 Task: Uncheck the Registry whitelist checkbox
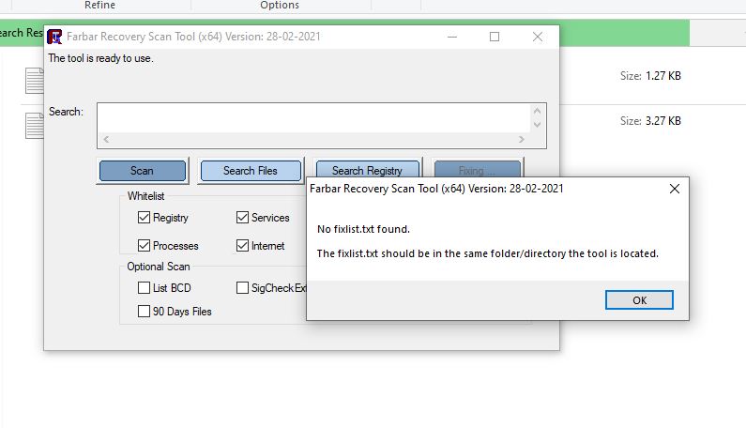144,218
